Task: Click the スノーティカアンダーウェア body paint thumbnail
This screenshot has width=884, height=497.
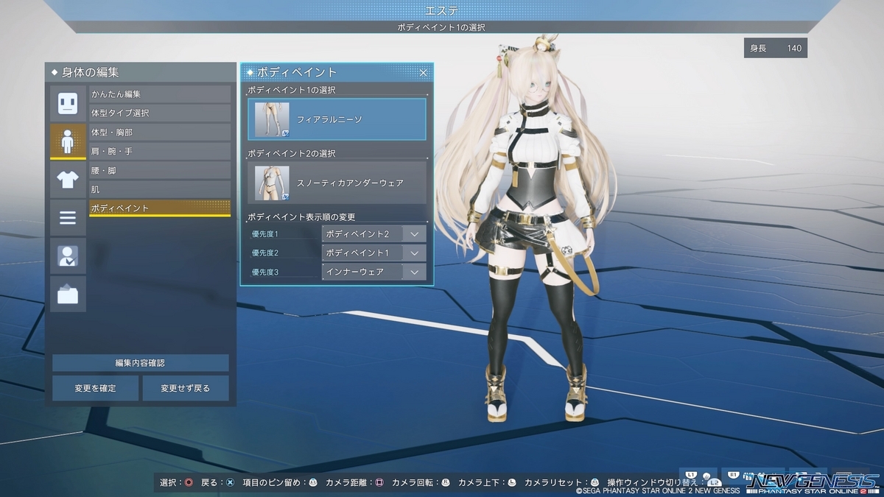Action: (272, 183)
